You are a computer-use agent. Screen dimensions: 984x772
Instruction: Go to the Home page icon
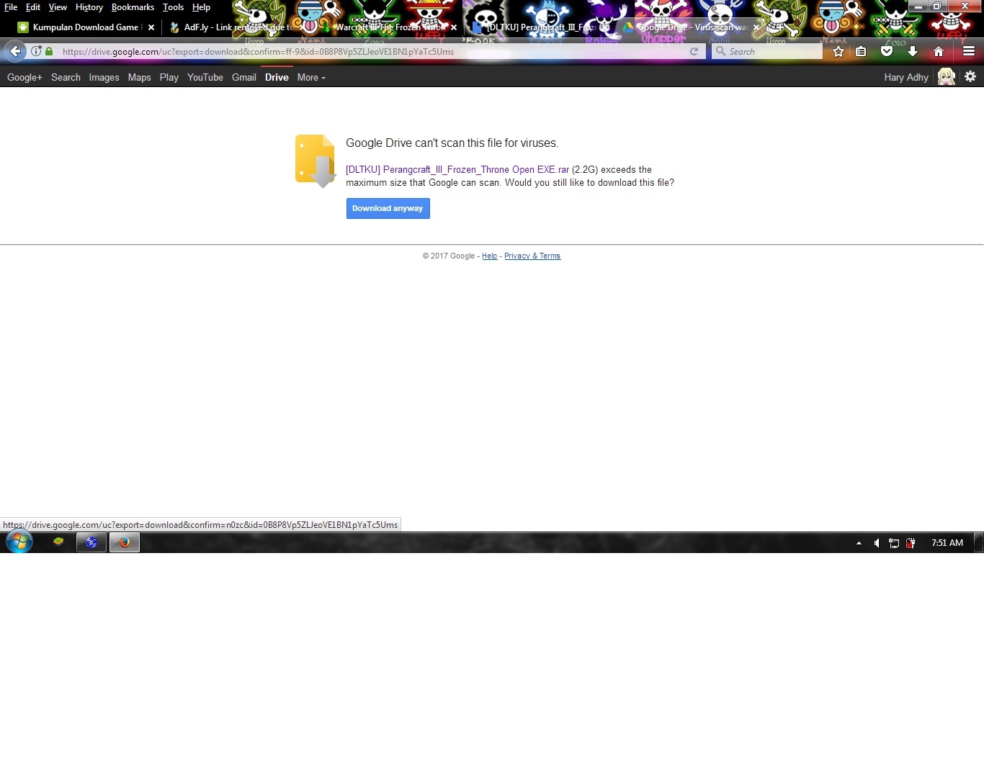[x=939, y=51]
